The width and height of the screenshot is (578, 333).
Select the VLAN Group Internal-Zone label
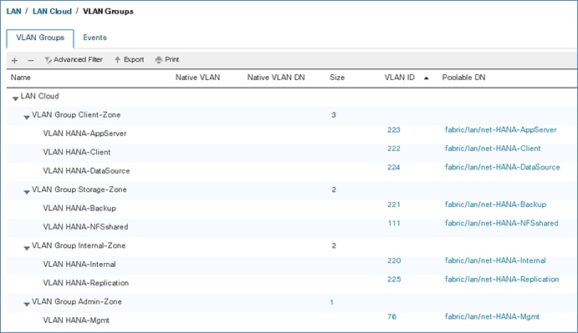79,245
